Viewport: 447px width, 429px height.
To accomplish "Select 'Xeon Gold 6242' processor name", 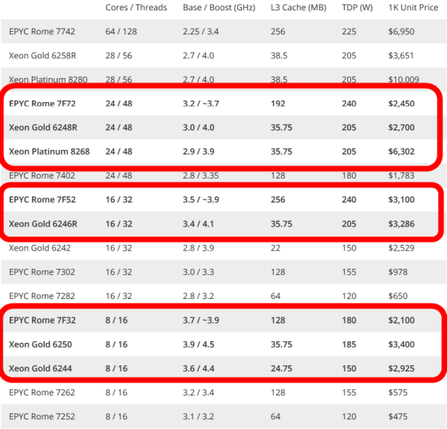I will (40, 248).
